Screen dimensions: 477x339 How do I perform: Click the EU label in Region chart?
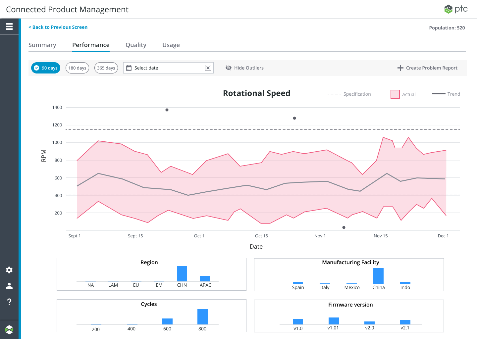coord(136,285)
